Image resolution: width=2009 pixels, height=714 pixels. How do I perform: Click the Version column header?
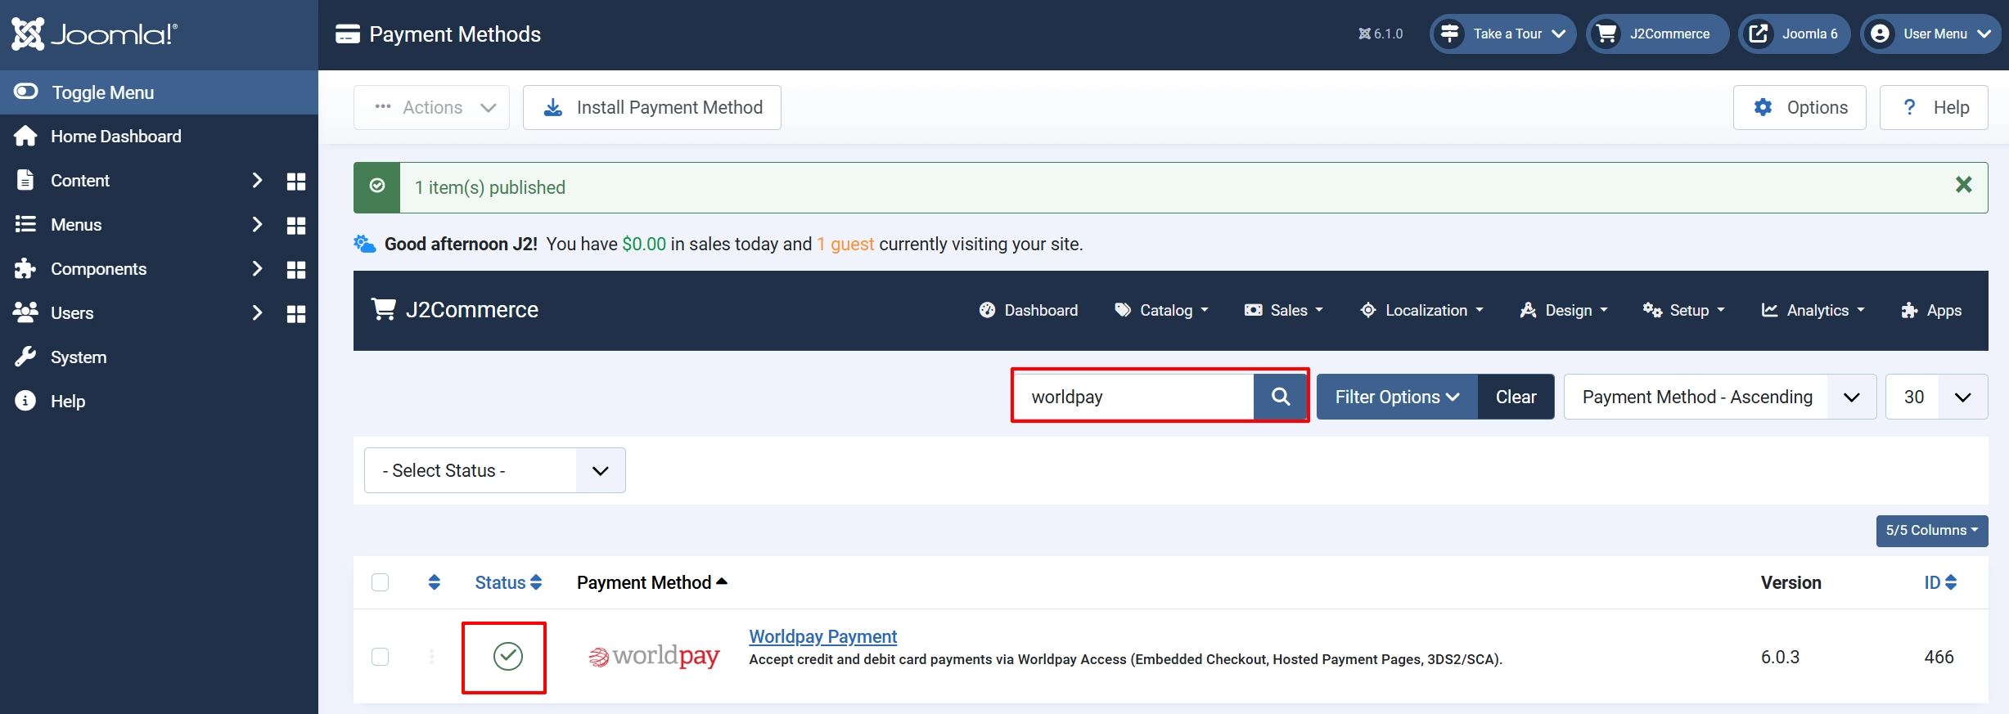pyautogui.click(x=1791, y=582)
